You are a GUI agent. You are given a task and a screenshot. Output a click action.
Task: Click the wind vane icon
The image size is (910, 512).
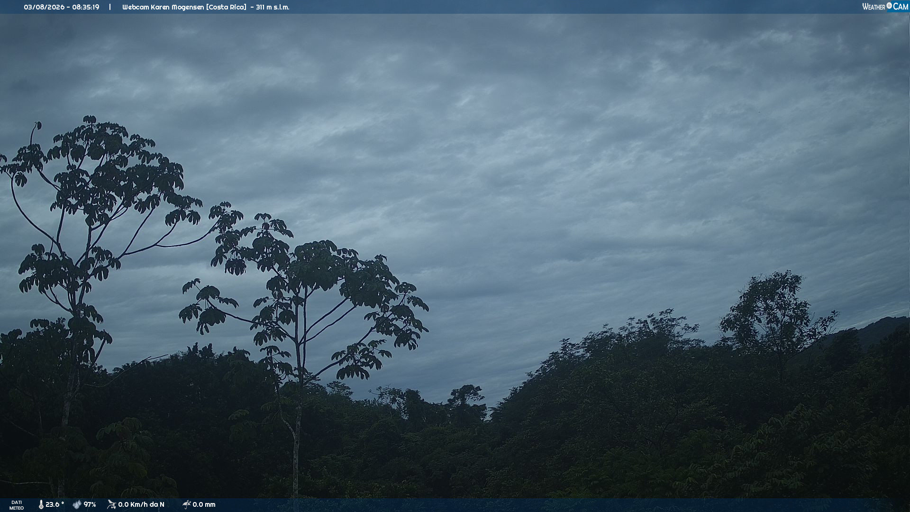tap(111, 504)
